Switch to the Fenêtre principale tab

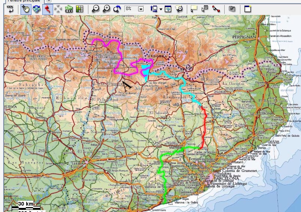(x=24, y=1)
